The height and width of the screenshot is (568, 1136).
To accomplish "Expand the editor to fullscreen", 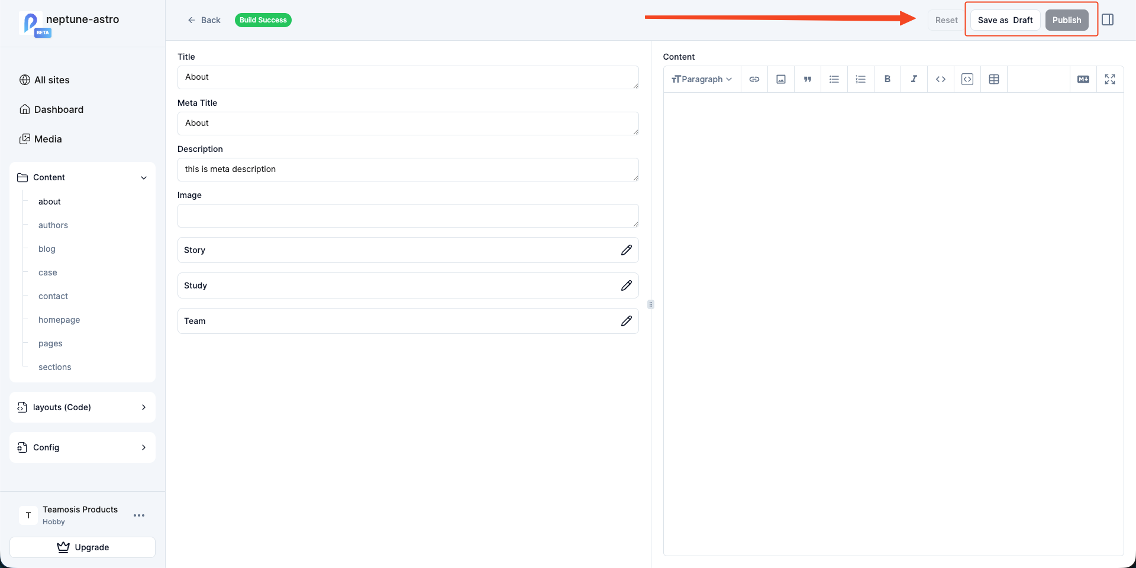I will 1110,79.
